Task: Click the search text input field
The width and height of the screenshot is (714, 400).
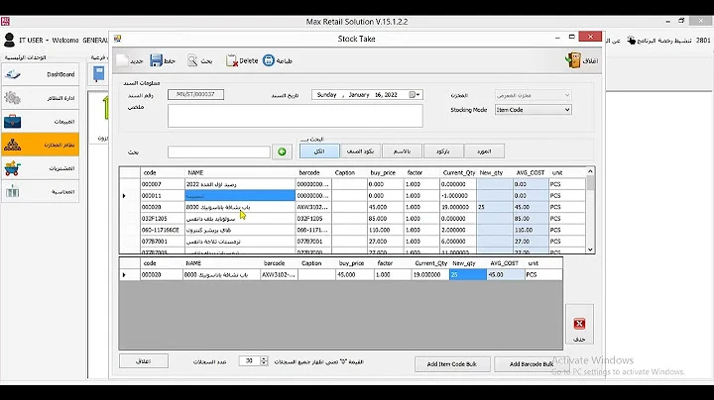Action: [x=219, y=151]
